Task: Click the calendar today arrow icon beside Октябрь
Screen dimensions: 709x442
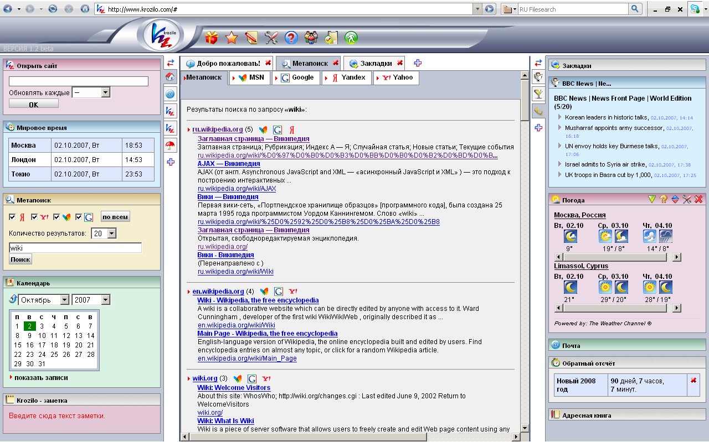Action: point(13,299)
